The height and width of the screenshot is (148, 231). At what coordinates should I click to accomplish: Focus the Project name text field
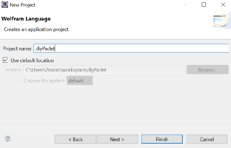coord(131,48)
